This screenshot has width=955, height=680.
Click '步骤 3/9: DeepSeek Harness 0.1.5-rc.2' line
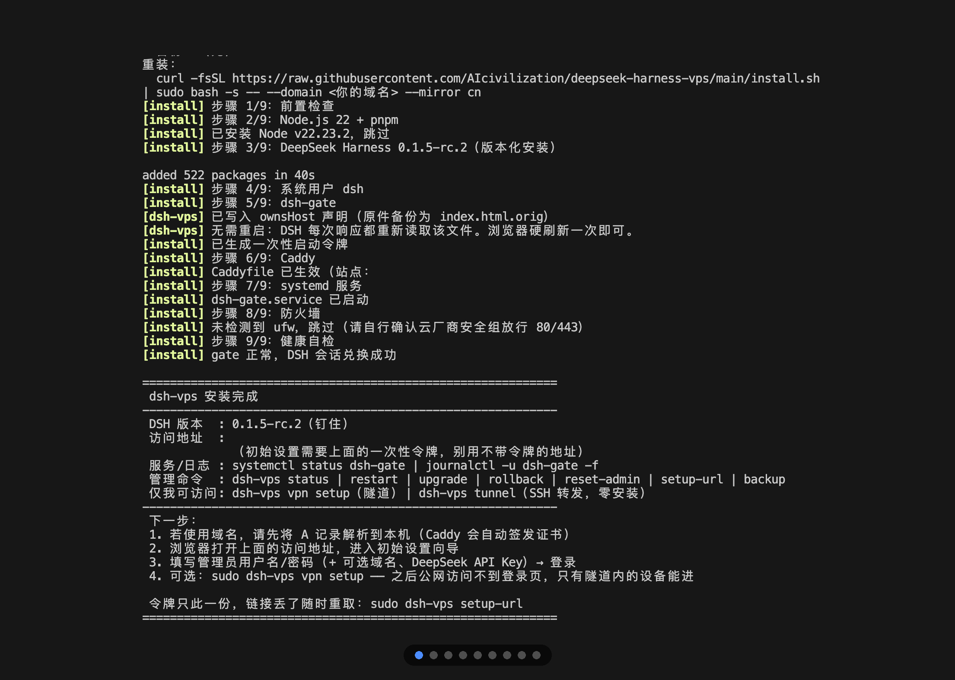pyautogui.click(x=350, y=147)
